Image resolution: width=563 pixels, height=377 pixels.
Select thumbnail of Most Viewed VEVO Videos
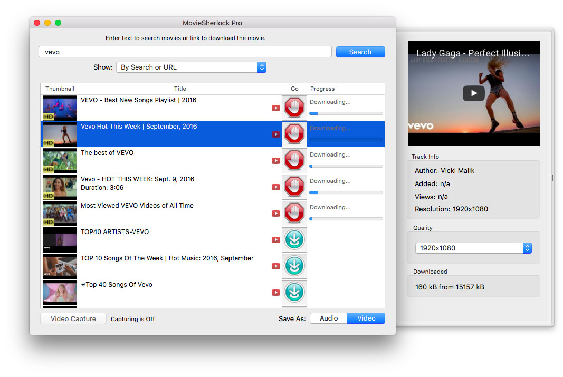click(x=60, y=213)
